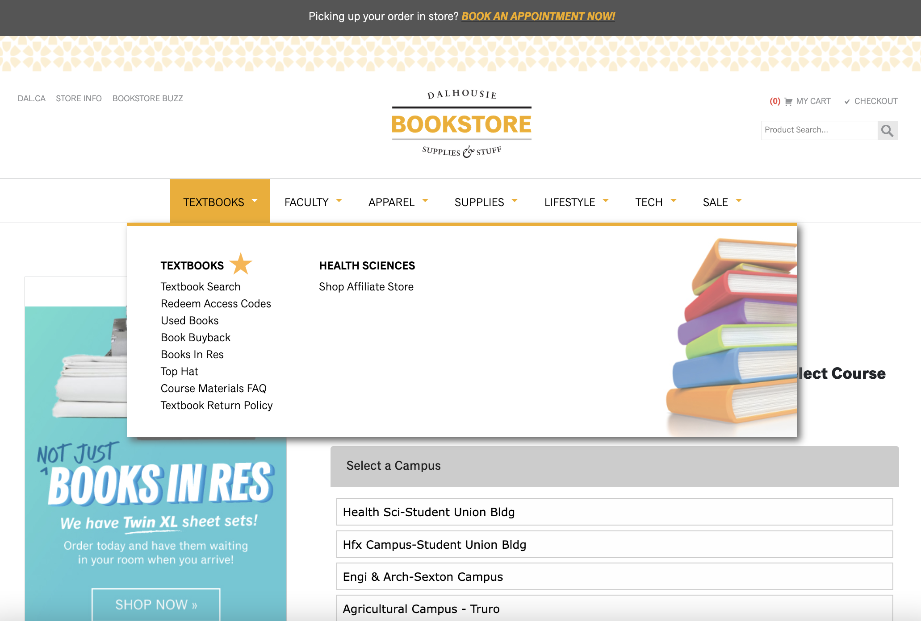Image resolution: width=921 pixels, height=621 pixels.
Task: Click the Shop Now button on banner
Action: pos(156,604)
